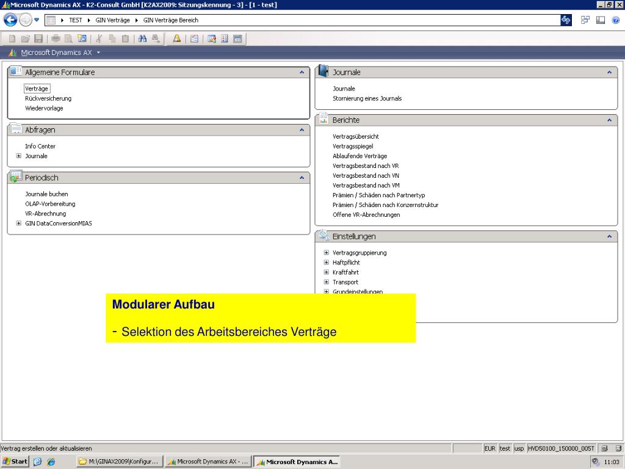Image resolution: width=625 pixels, height=469 pixels.
Task: Click the yellow alert bell icon
Action: tap(176, 38)
